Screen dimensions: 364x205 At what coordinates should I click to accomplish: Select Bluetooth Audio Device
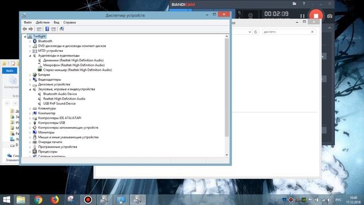[x=60, y=94]
